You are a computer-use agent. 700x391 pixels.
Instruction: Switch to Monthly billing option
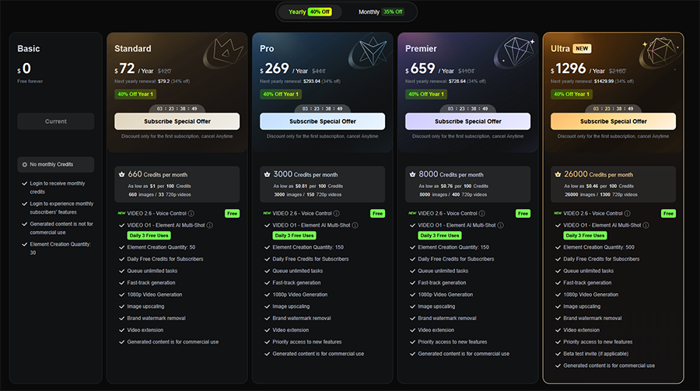(381, 12)
